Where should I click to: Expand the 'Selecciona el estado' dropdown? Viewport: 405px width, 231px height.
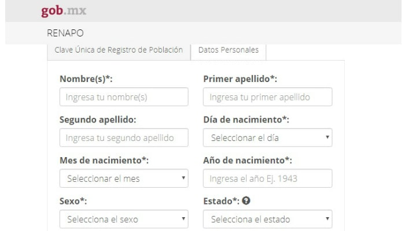click(x=267, y=219)
